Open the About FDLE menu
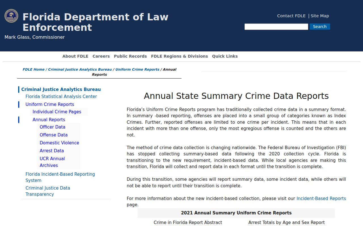The image size is (363, 226). pos(75,56)
